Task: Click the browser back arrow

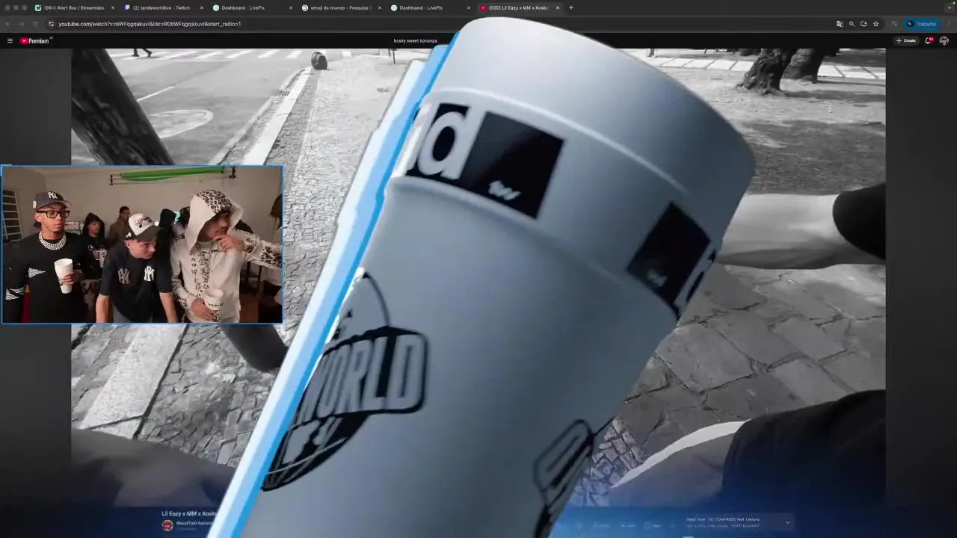Action: coord(9,24)
